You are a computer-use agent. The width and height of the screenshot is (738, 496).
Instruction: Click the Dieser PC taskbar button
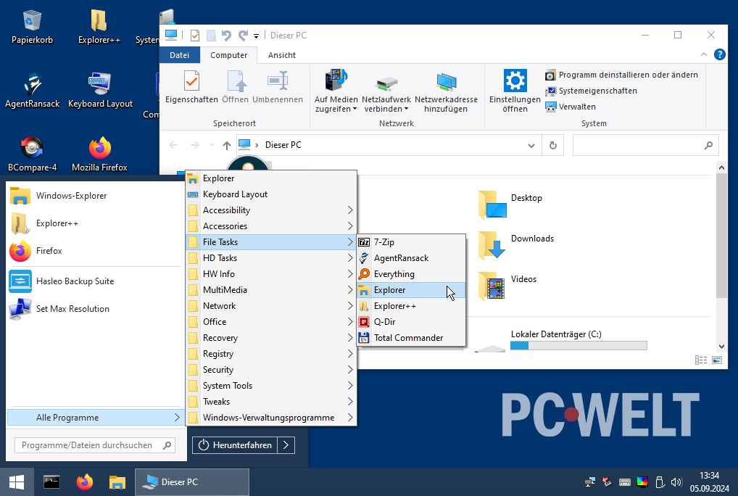[x=191, y=482]
